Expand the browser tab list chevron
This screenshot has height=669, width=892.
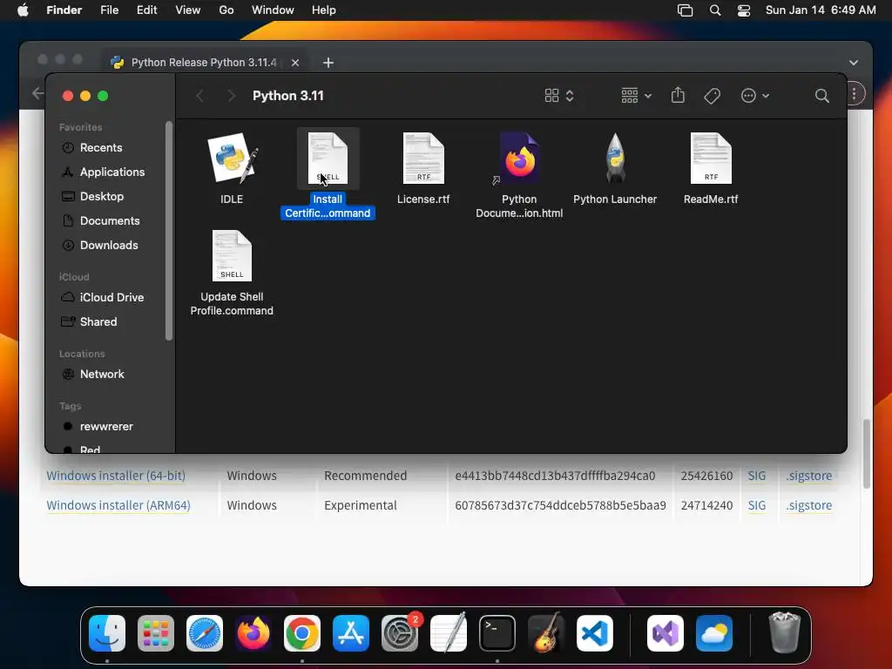click(x=854, y=63)
